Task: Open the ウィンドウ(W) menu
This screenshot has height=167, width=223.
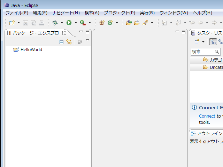Action: coord(174,13)
